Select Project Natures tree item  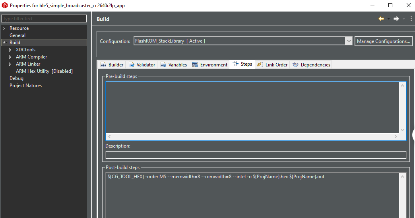26,86
